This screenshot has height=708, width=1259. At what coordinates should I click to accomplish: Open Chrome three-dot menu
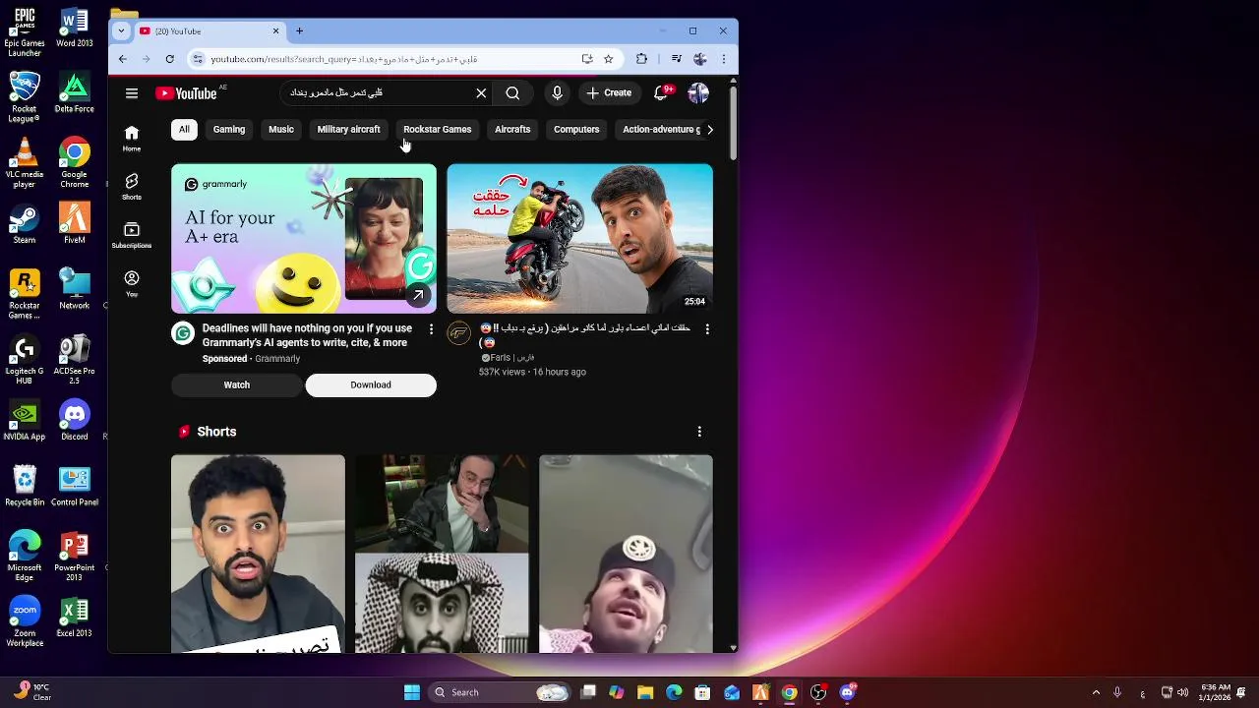(724, 59)
